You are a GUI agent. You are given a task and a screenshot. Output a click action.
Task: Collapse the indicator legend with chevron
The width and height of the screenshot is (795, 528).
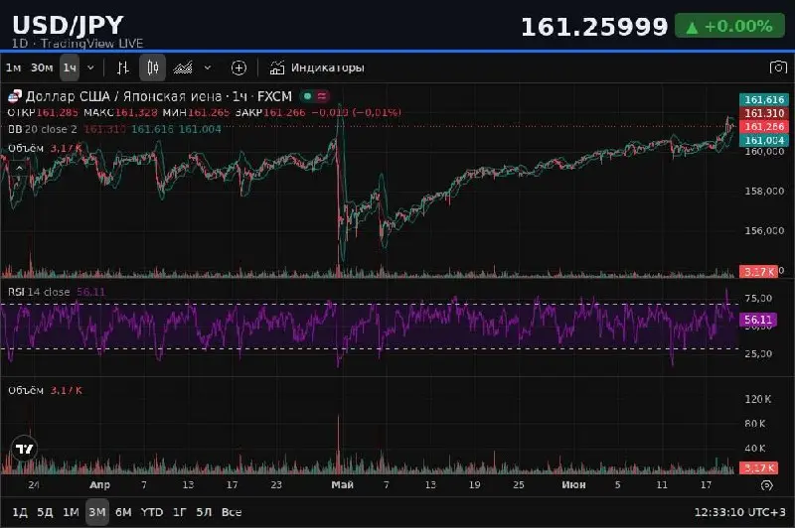click(19, 168)
